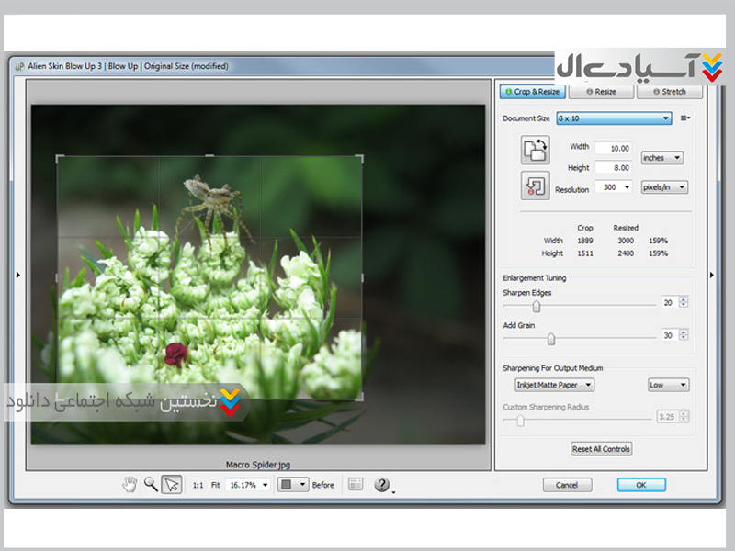735x551 pixels.
Task: Select the arrow pointer tool
Action: click(x=171, y=484)
